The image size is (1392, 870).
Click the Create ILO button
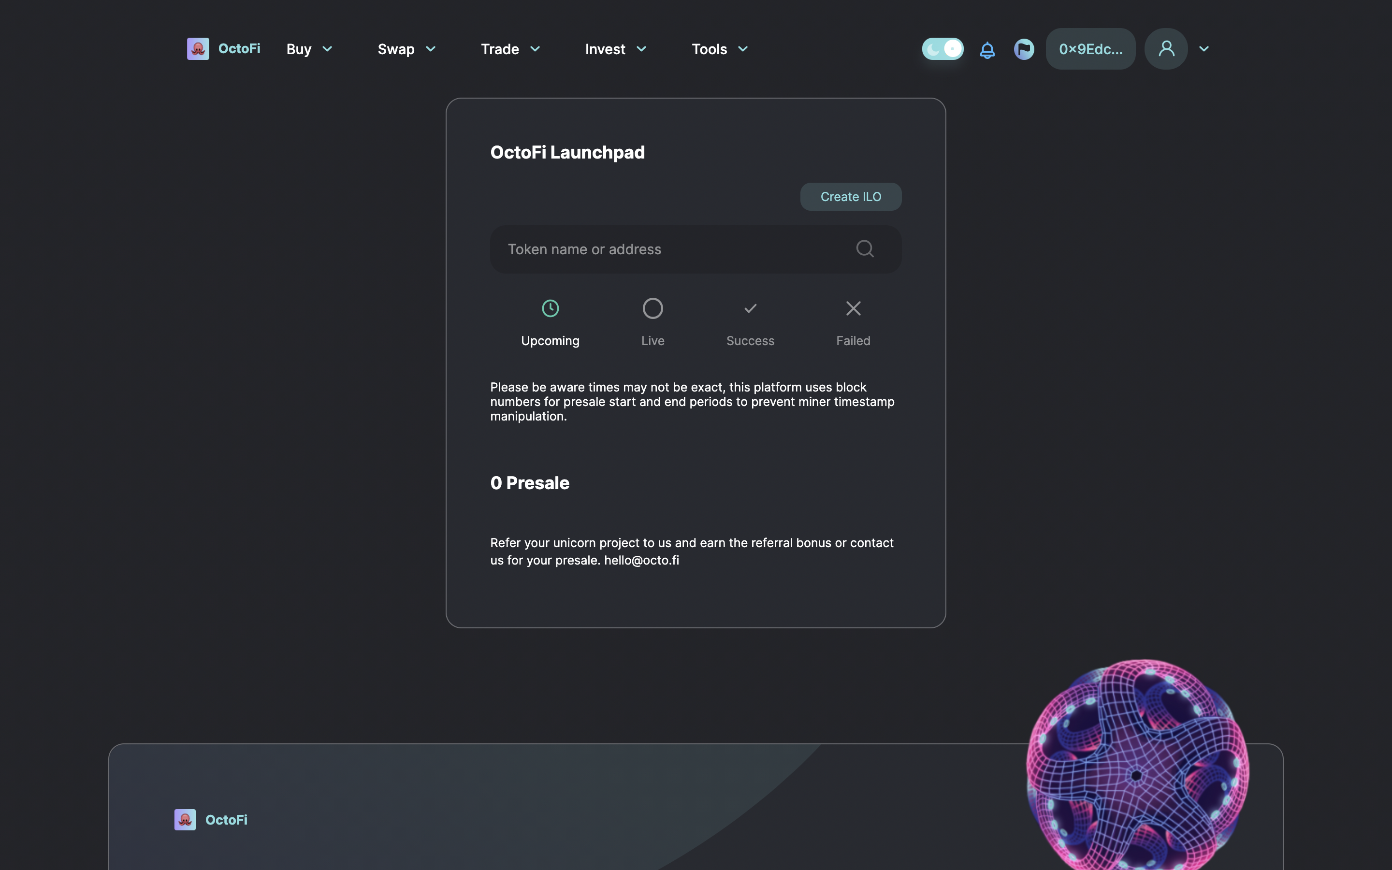click(x=850, y=197)
